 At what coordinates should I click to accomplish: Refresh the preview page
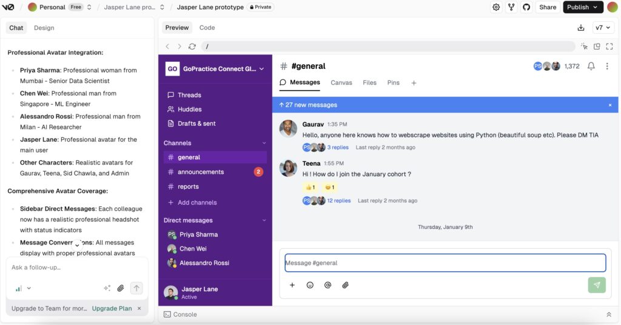click(x=192, y=46)
